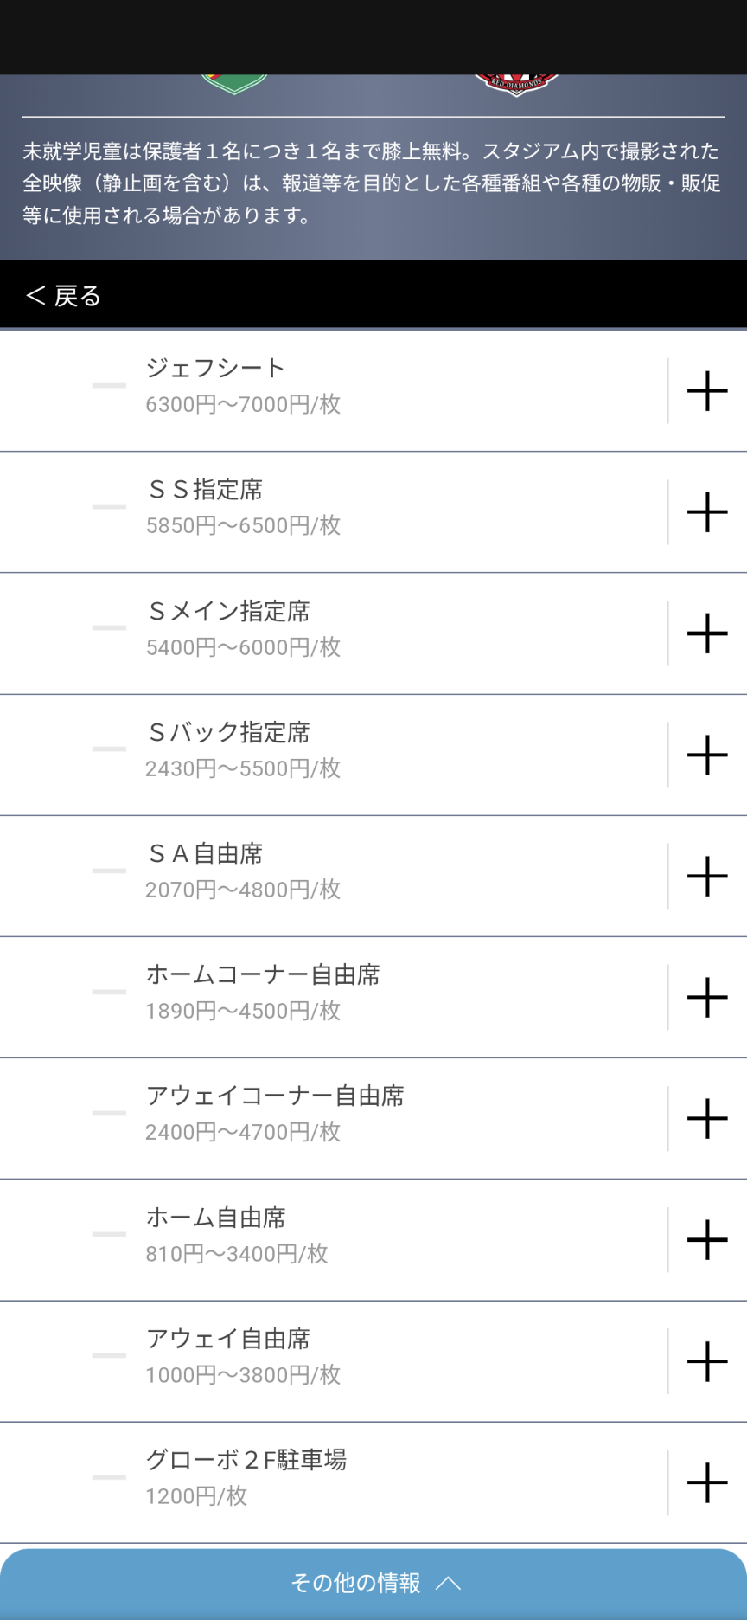The height and width of the screenshot is (1620, 747).
Task: Expand Ｓメイン指定席 with its plus icon
Action: coord(707,633)
